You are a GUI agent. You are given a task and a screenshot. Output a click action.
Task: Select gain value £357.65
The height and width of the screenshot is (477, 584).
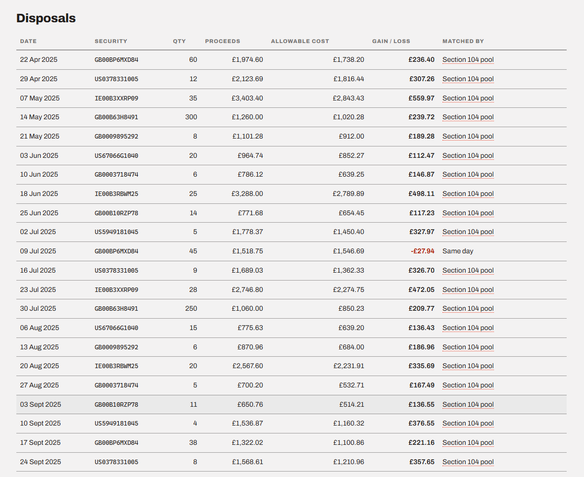point(422,462)
